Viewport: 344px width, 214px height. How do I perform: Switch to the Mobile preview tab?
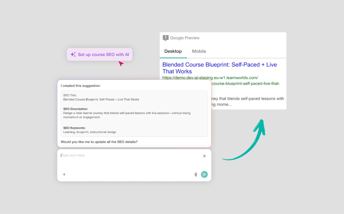199,51
